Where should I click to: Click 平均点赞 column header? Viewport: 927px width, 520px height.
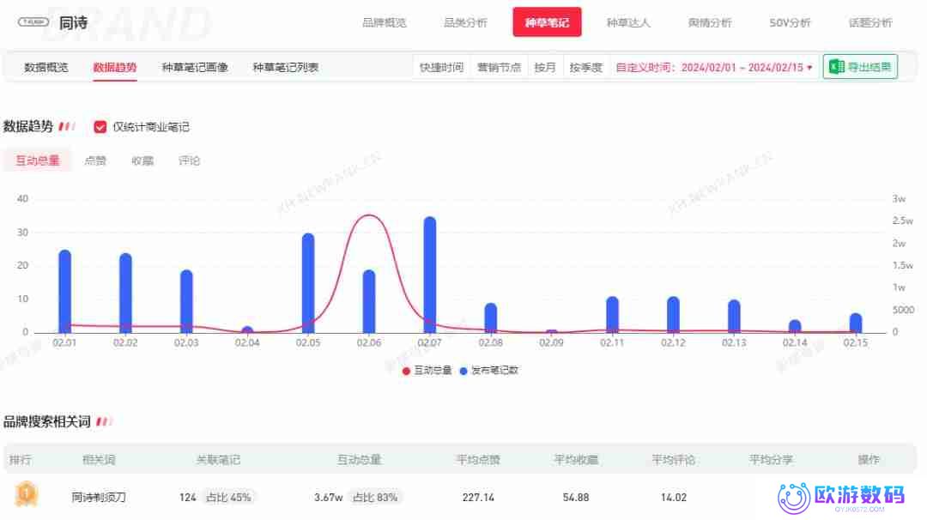478,460
